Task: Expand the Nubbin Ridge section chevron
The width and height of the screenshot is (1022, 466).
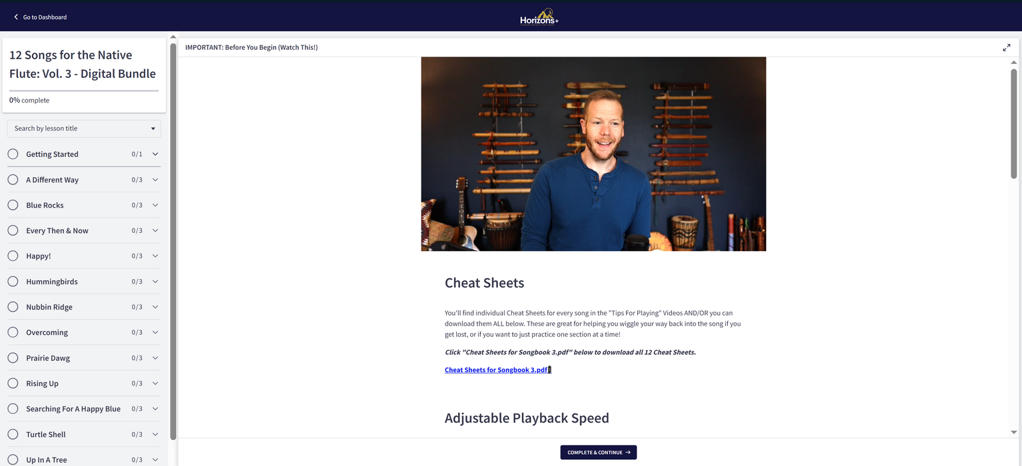Action: click(155, 307)
